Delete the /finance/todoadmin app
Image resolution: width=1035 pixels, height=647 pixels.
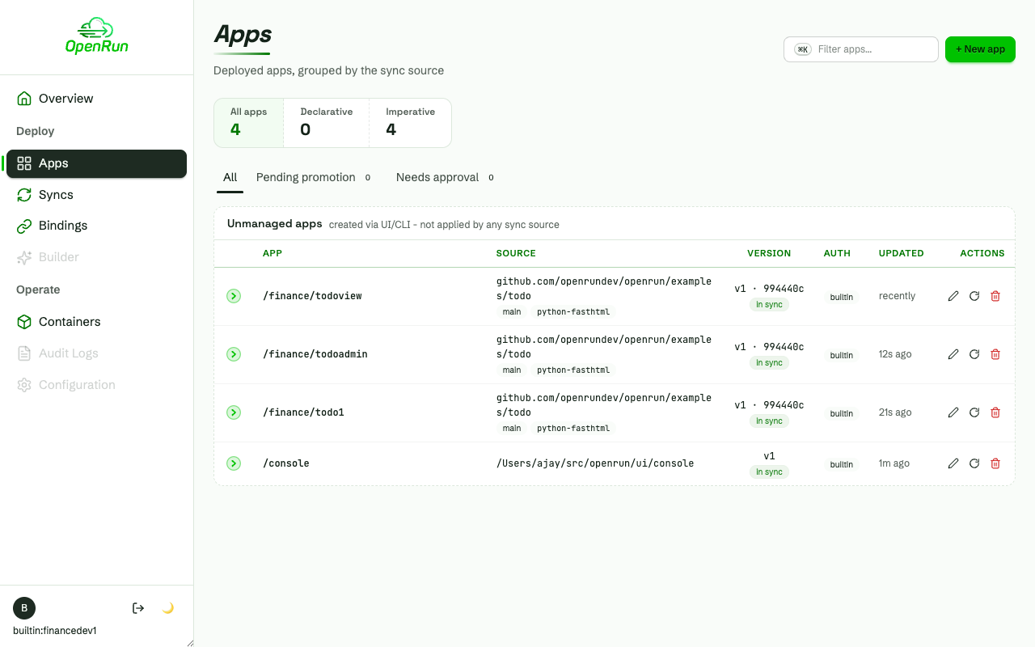point(995,354)
